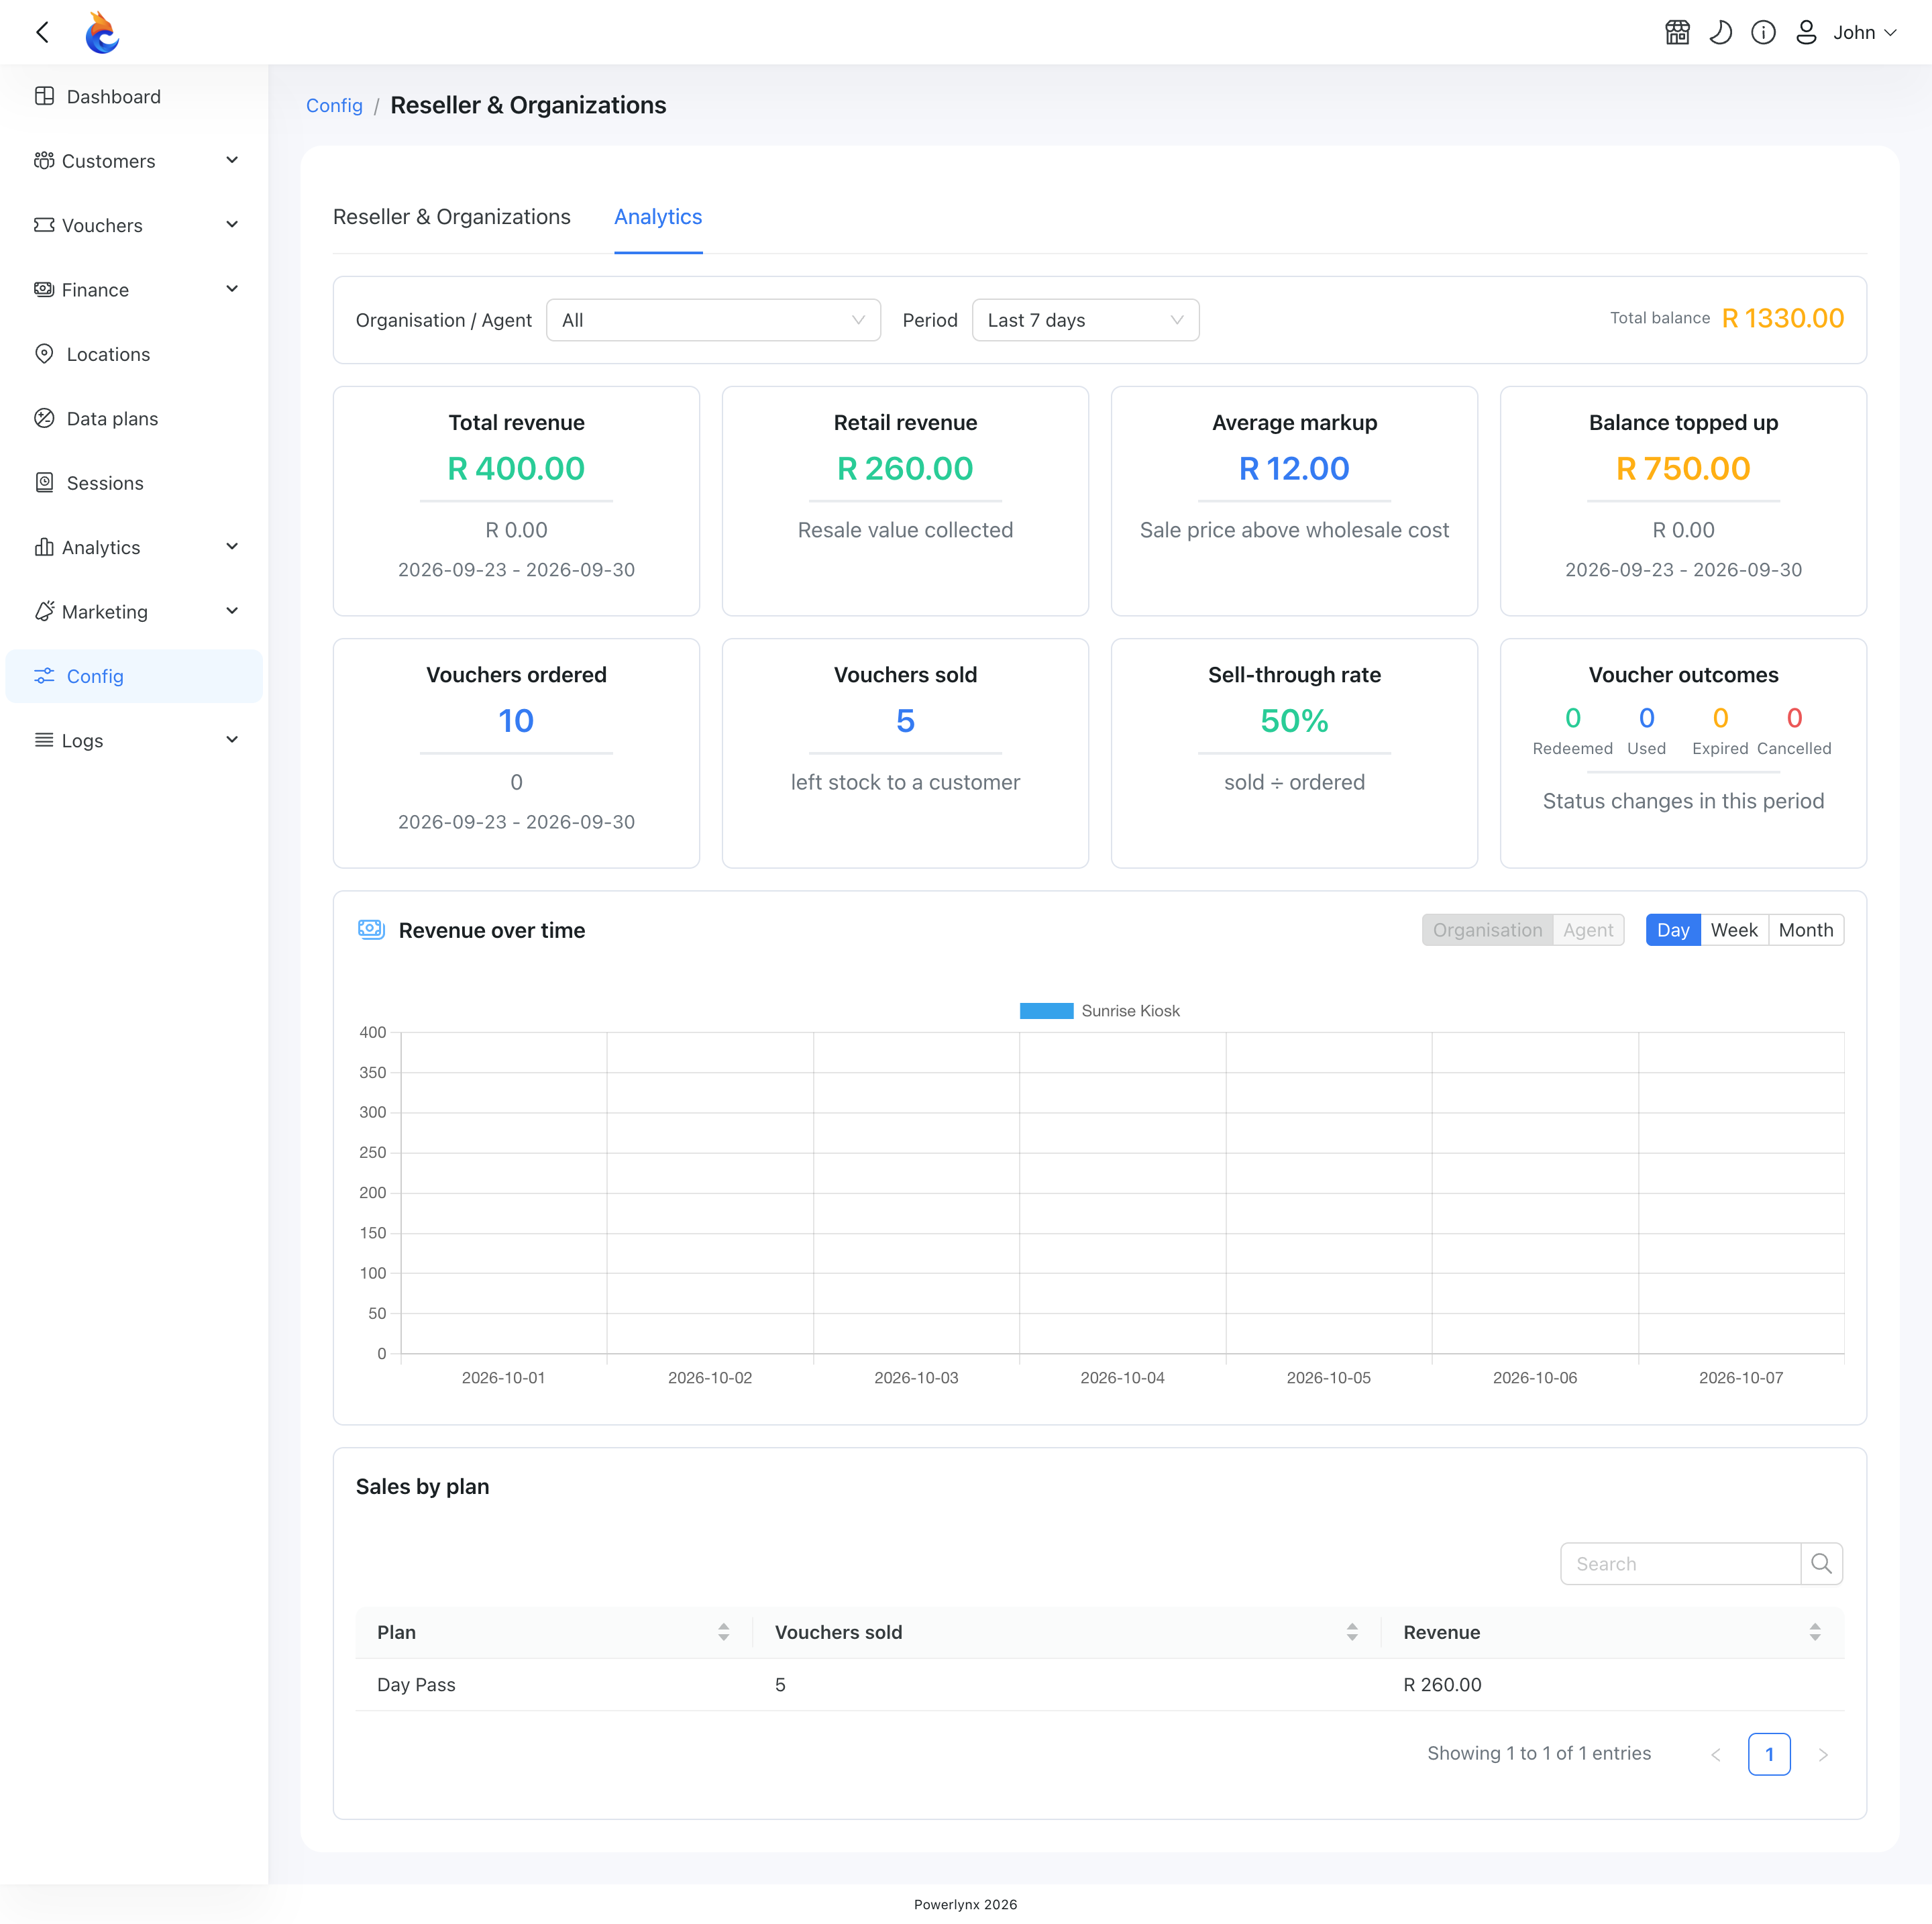The image size is (1932, 1924).
Task: Click the Sessions icon in sidebar
Action: click(44, 483)
